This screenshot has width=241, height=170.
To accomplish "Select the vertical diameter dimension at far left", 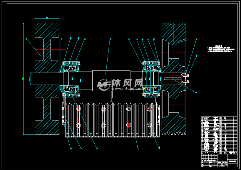I will point(23,78).
